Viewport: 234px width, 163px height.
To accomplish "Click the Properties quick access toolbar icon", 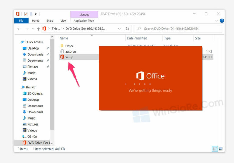I will 26,14.
